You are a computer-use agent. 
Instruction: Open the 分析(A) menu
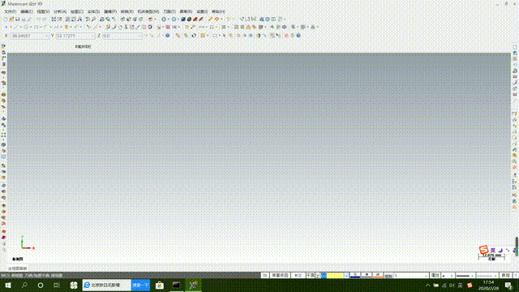[60, 11]
